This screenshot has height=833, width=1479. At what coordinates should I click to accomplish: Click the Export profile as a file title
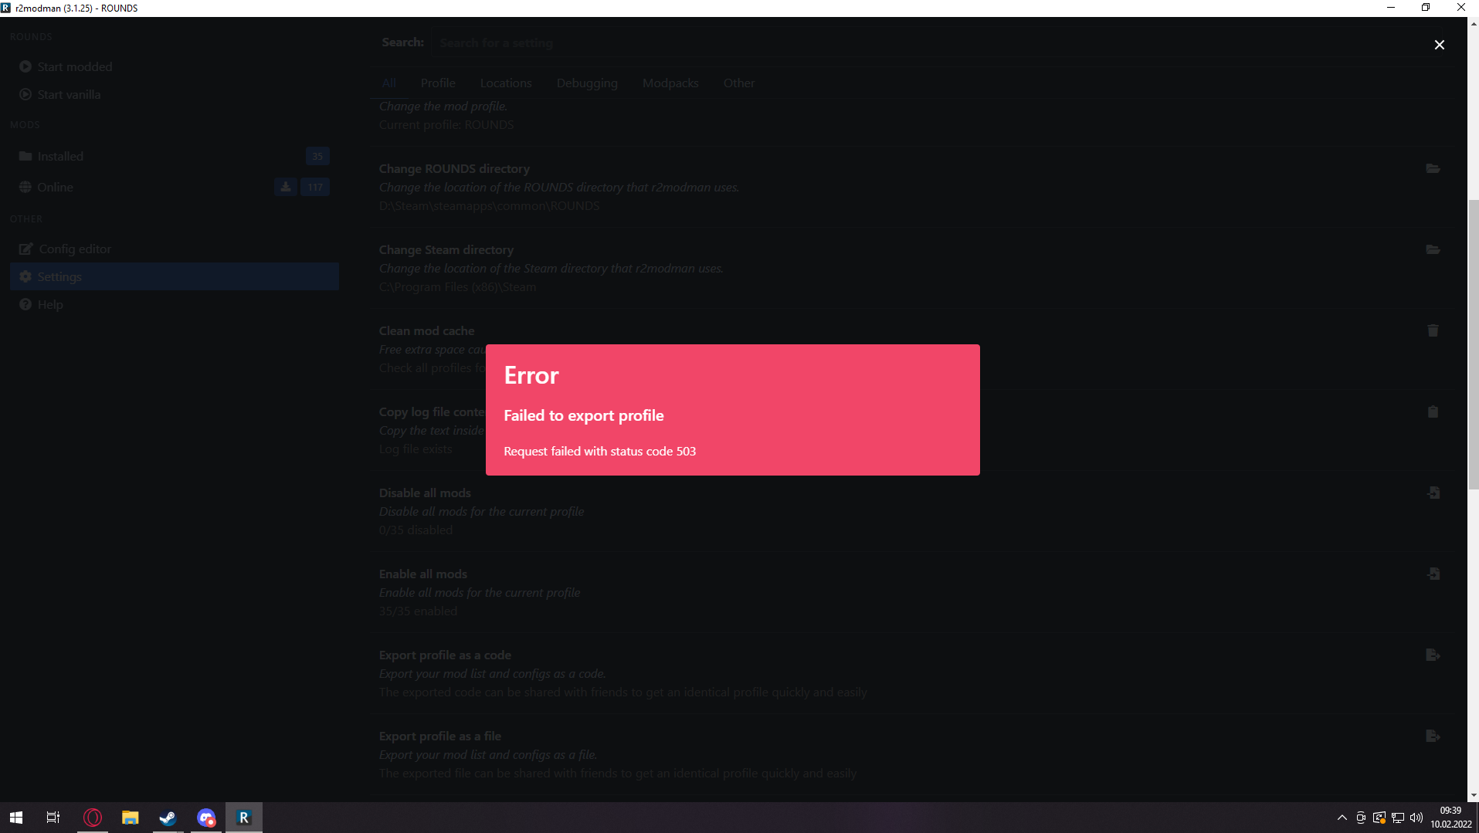coord(440,736)
